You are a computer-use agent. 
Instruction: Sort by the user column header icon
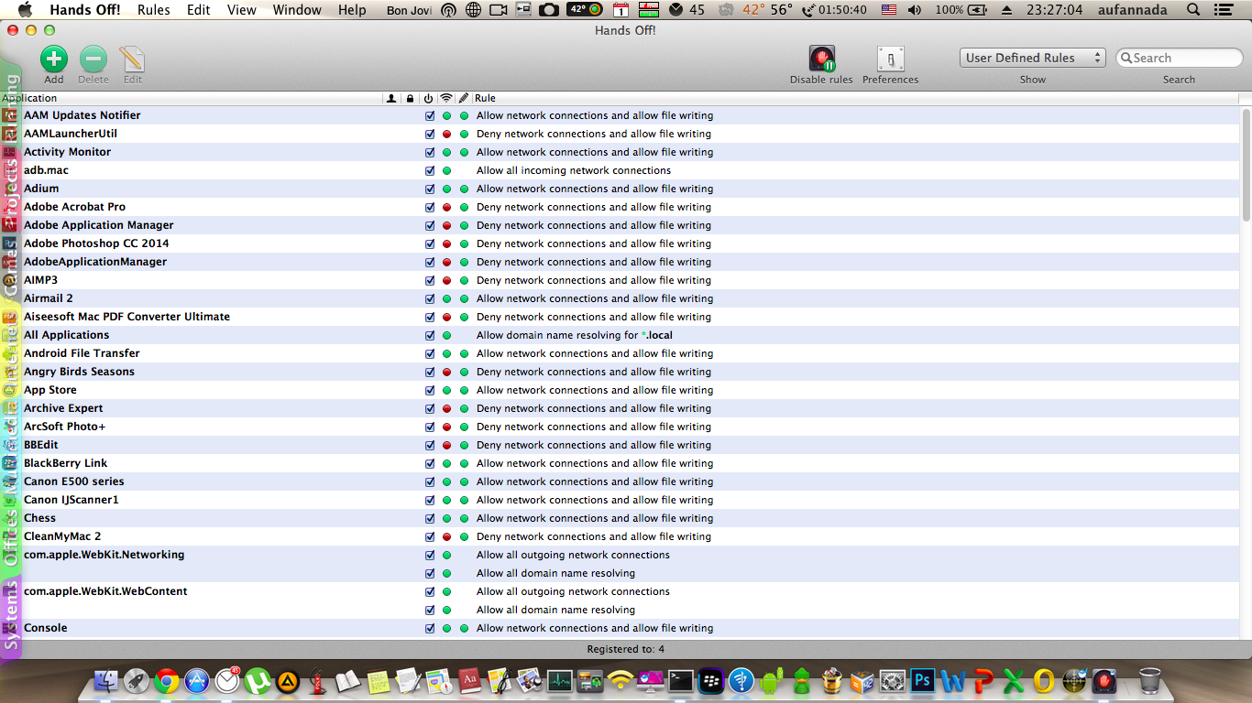pos(391,98)
